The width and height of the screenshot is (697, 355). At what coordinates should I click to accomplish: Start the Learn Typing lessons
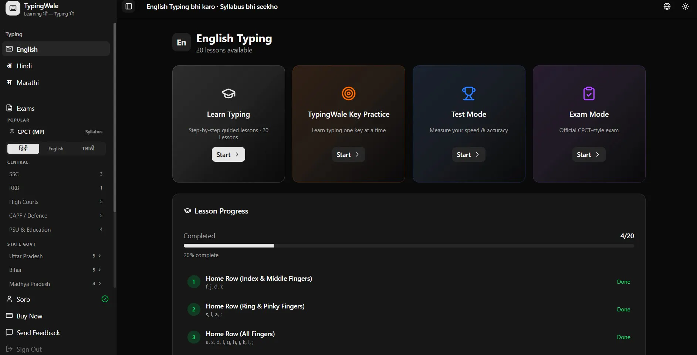(x=229, y=154)
